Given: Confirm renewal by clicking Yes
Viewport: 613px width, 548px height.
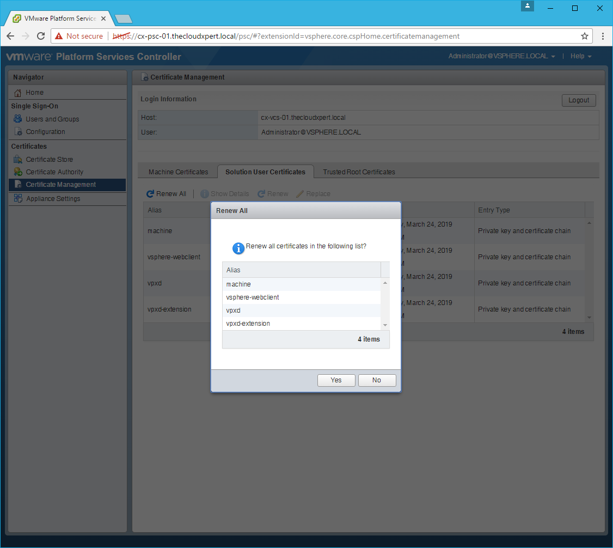Looking at the screenshot, I should (x=336, y=380).
